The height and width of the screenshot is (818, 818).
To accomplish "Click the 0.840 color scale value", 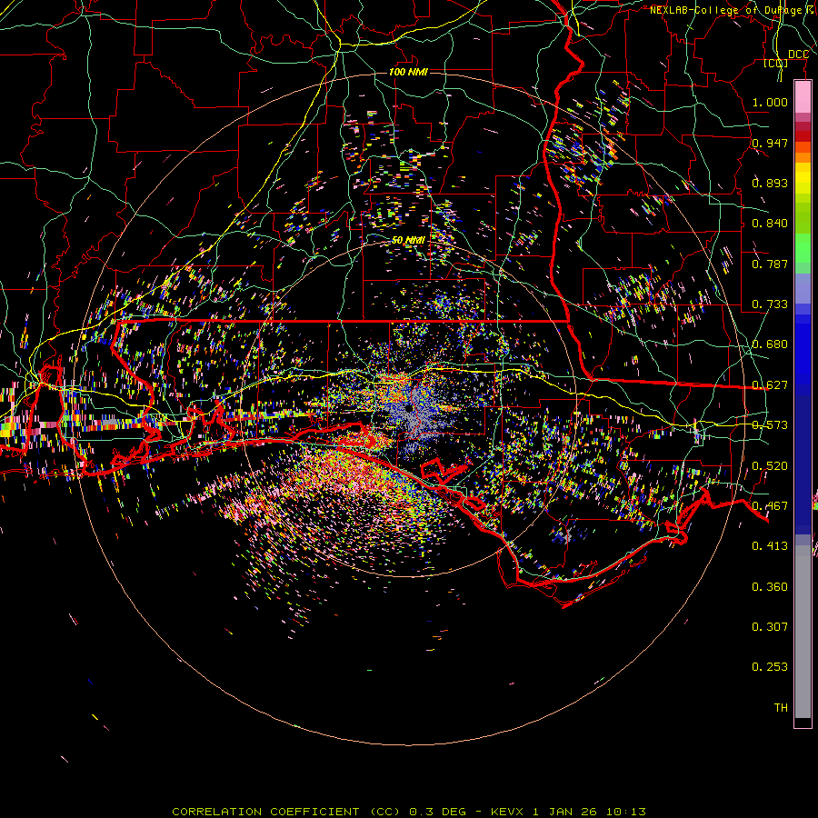I will (770, 224).
